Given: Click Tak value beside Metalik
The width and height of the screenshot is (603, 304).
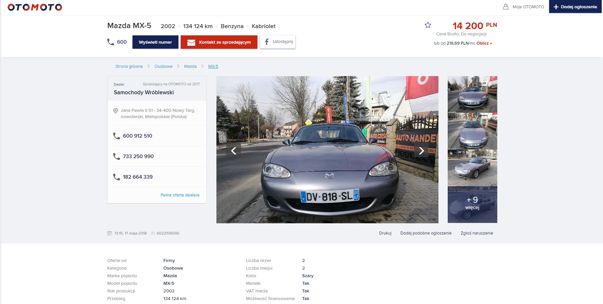Looking at the screenshot, I should pyautogui.click(x=306, y=283).
